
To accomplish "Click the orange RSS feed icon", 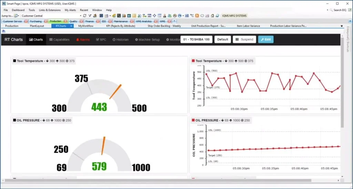I will pos(197,16).
